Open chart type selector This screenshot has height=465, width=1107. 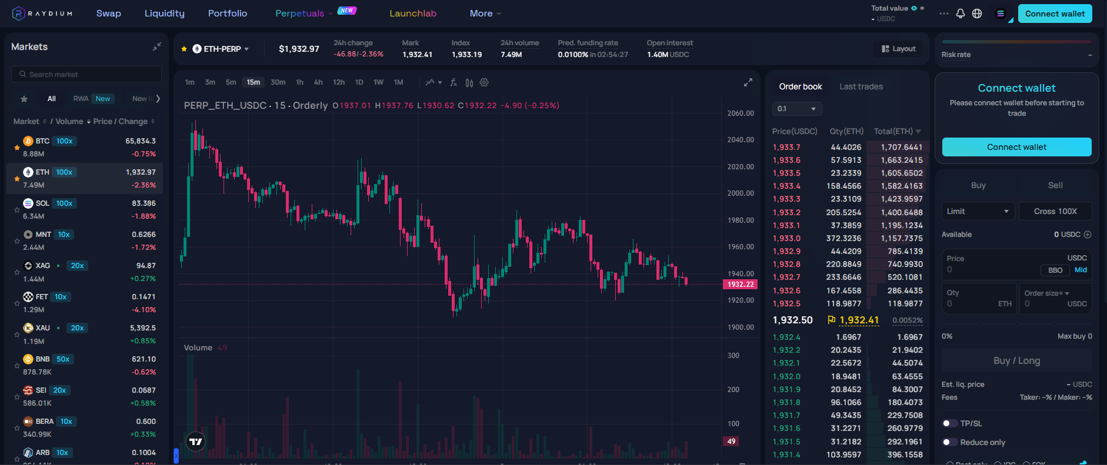coord(434,82)
